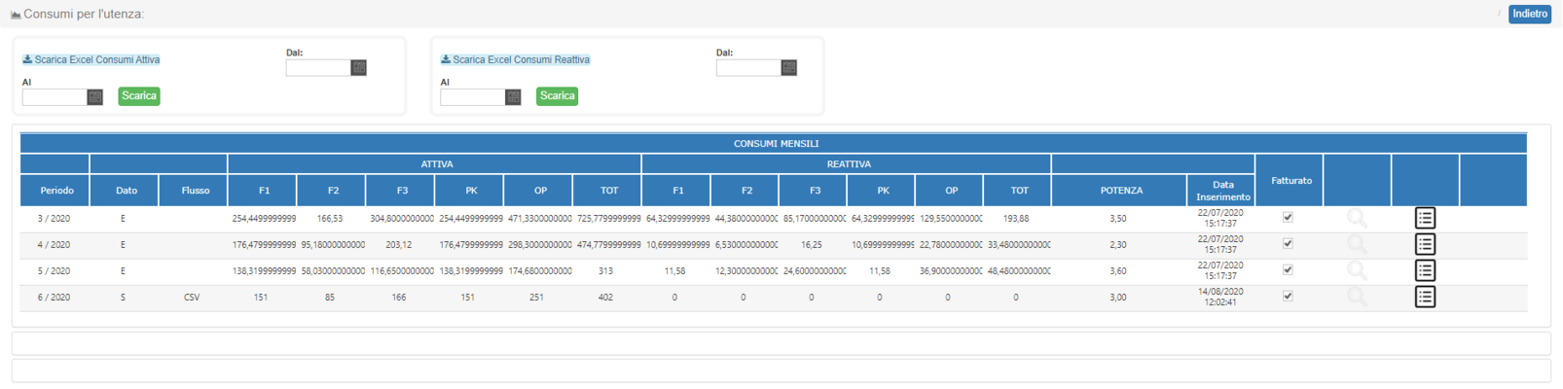
Task: Toggle Fatturato checkbox for period 4 / 2020
Action: point(1288,243)
